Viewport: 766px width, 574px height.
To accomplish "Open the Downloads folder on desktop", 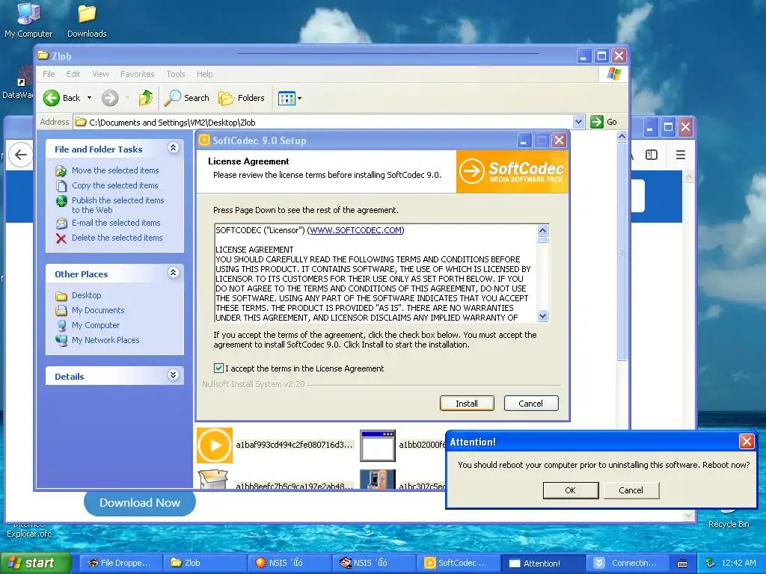I will click(87, 19).
